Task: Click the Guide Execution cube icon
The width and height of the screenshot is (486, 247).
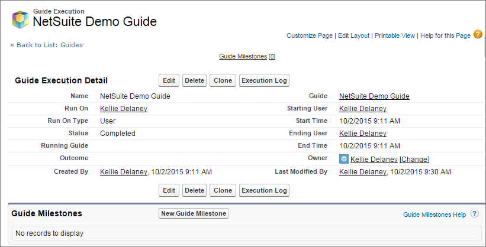Action: point(20,19)
